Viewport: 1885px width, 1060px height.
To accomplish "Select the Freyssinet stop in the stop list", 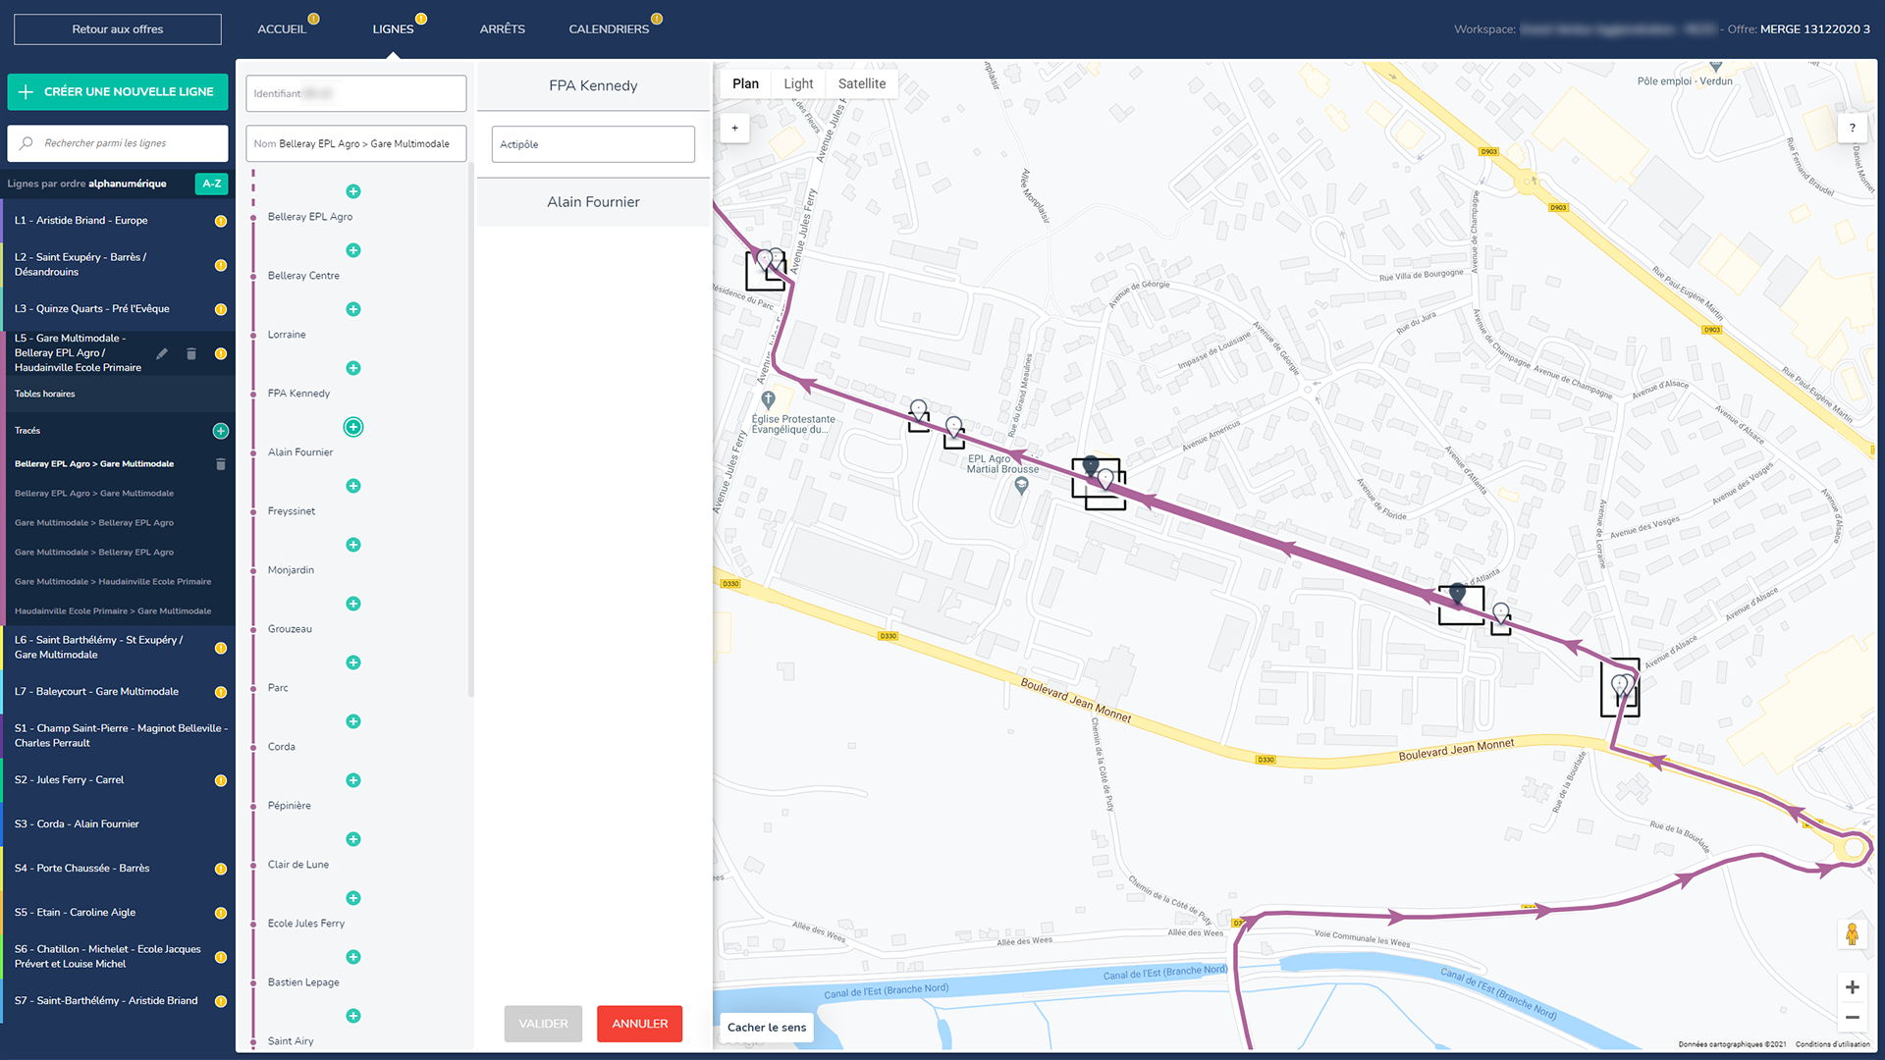I will click(x=292, y=511).
